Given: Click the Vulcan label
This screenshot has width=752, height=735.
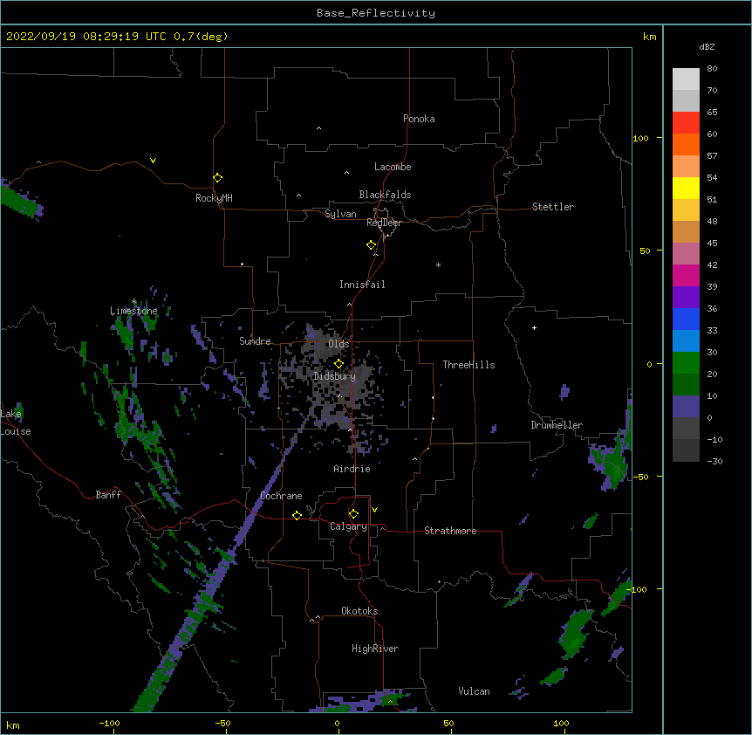Looking at the screenshot, I should 474,691.
